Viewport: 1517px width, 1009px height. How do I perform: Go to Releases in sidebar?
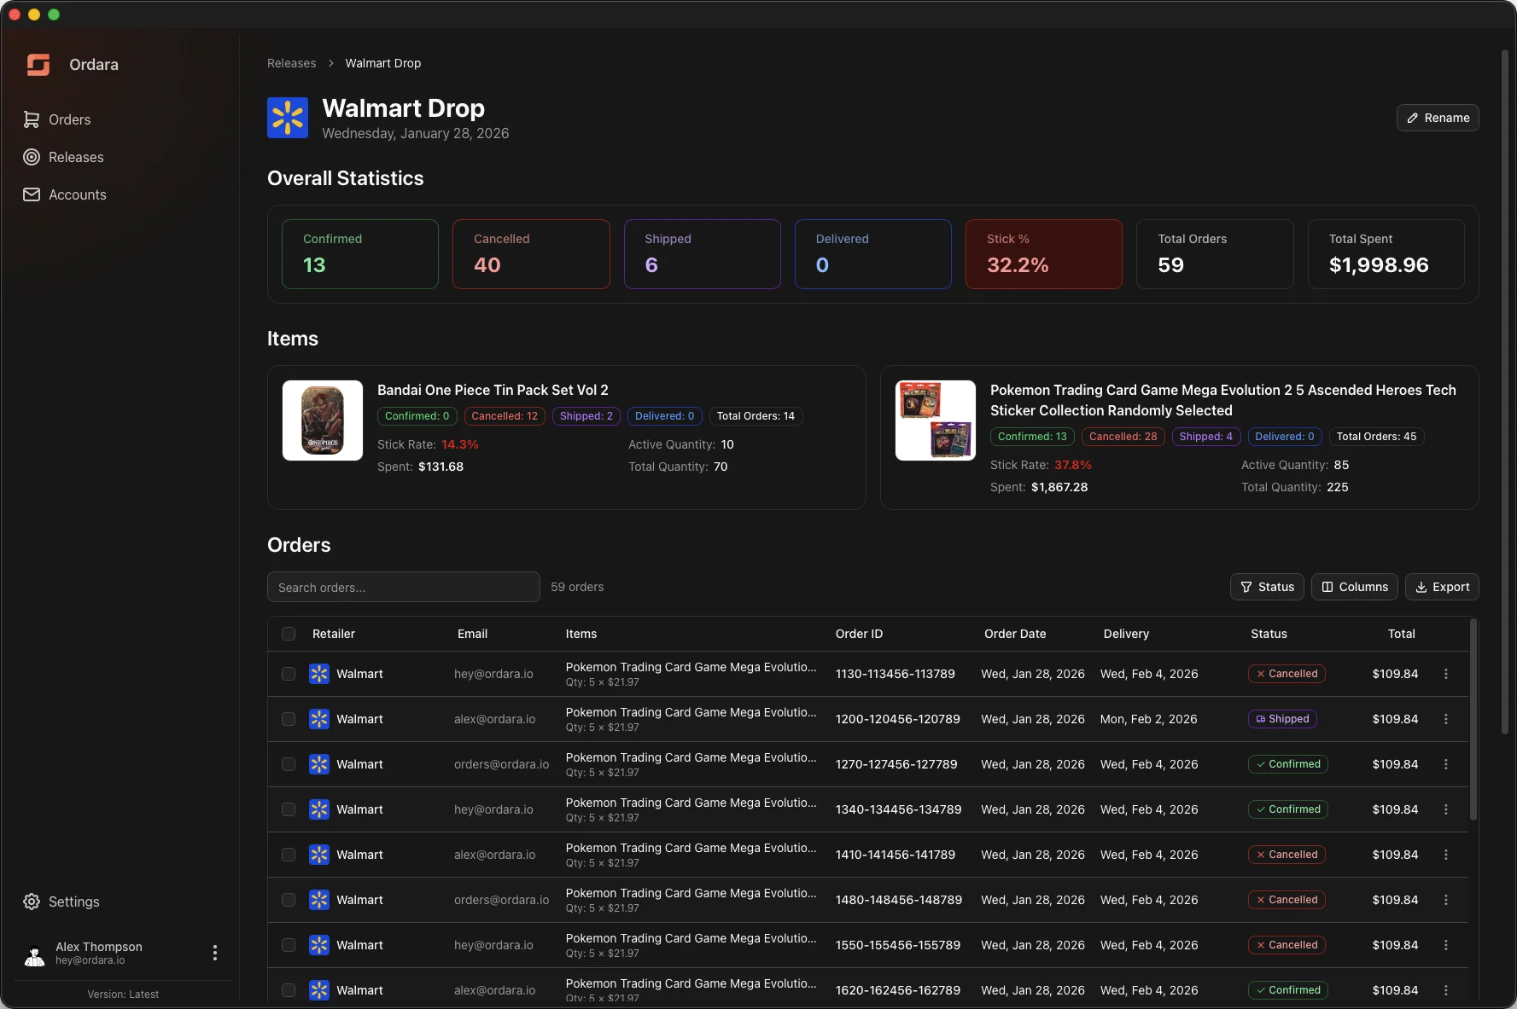point(63,157)
